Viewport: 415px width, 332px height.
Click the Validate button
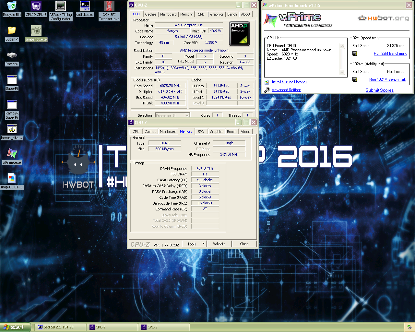pos(219,244)
